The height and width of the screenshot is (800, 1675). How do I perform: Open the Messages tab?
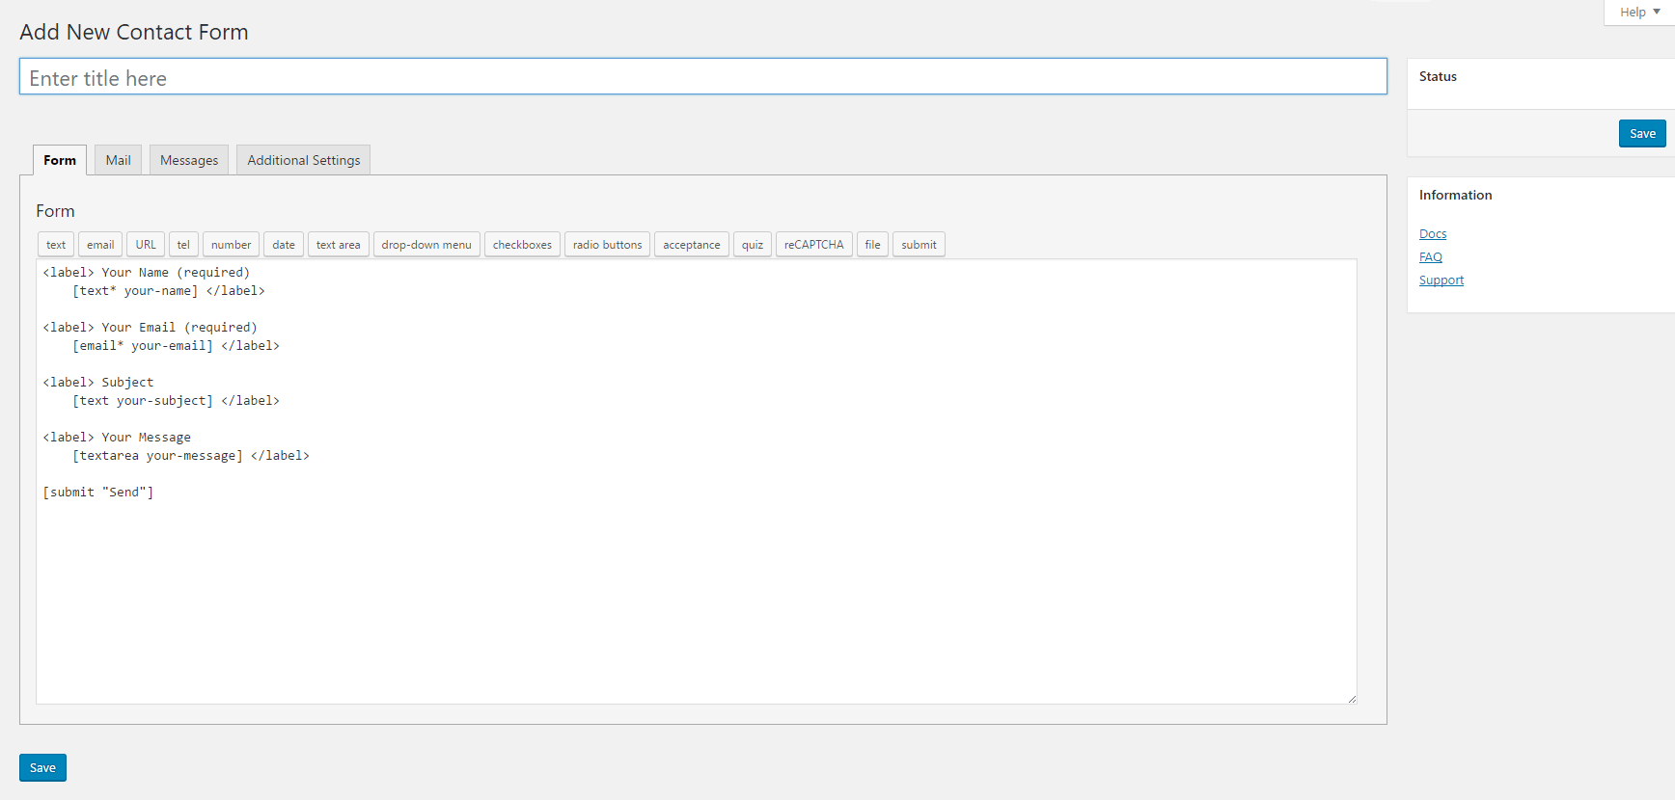(x=189, y=160)
